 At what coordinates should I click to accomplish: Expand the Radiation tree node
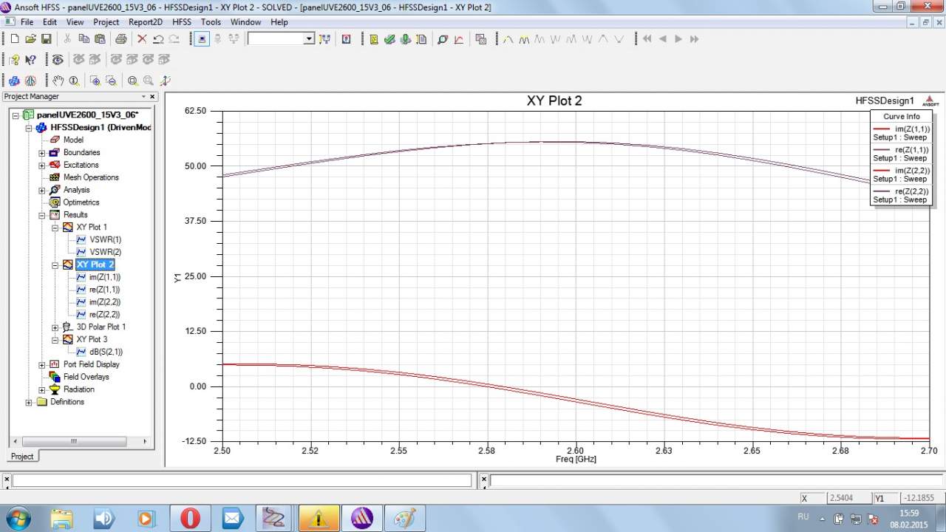pyautogui.click(x=42, y=390)
